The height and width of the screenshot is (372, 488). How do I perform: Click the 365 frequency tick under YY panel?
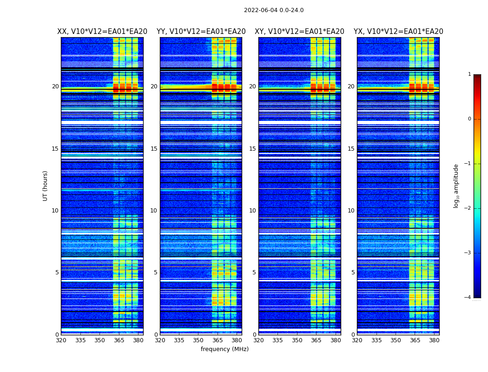click(x=218, y=340)
